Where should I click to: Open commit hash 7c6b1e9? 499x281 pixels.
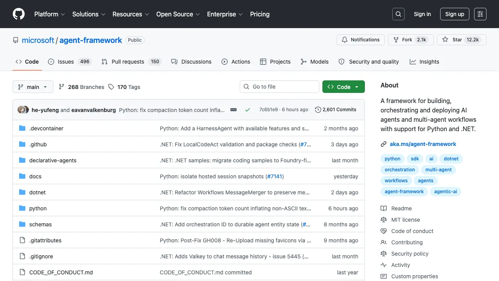(269, 110)
